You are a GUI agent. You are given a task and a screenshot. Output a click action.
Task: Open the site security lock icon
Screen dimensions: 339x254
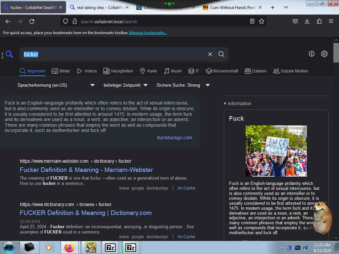[x=75, y=21]
